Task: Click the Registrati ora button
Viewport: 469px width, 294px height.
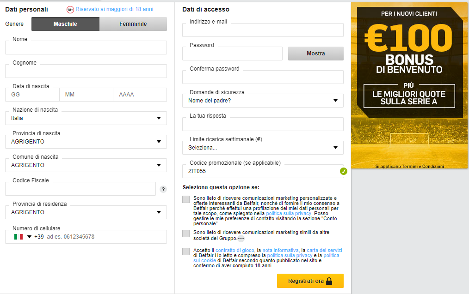Action: pyautogui.click(x=310, y=281)
